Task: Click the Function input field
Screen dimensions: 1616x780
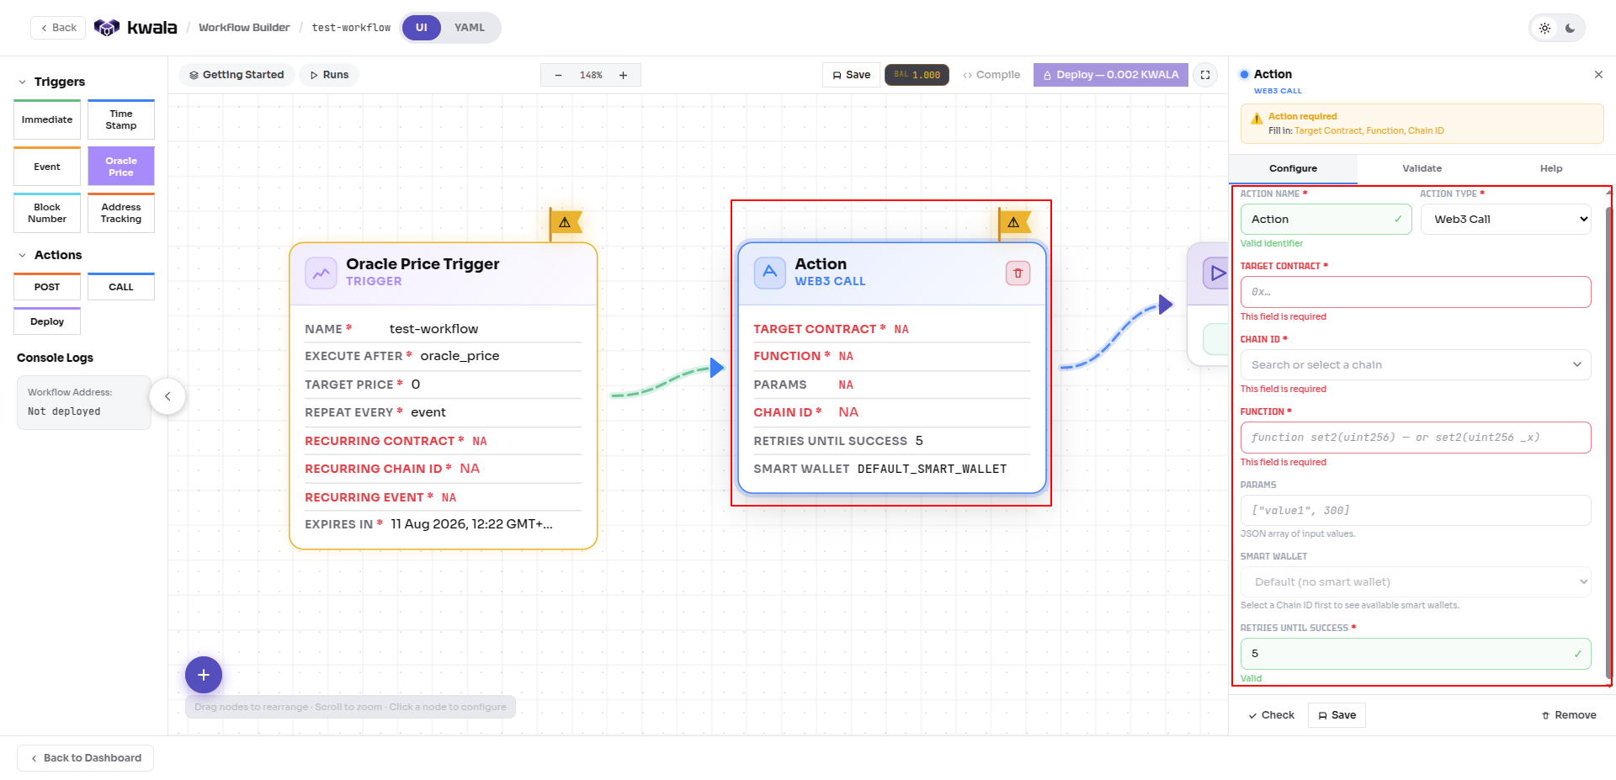Action: point(1416,438)
